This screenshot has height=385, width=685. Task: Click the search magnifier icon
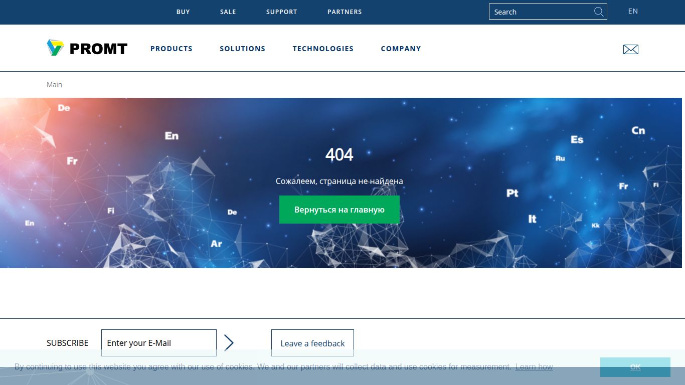pyautogui.click(x=599, y=11)
